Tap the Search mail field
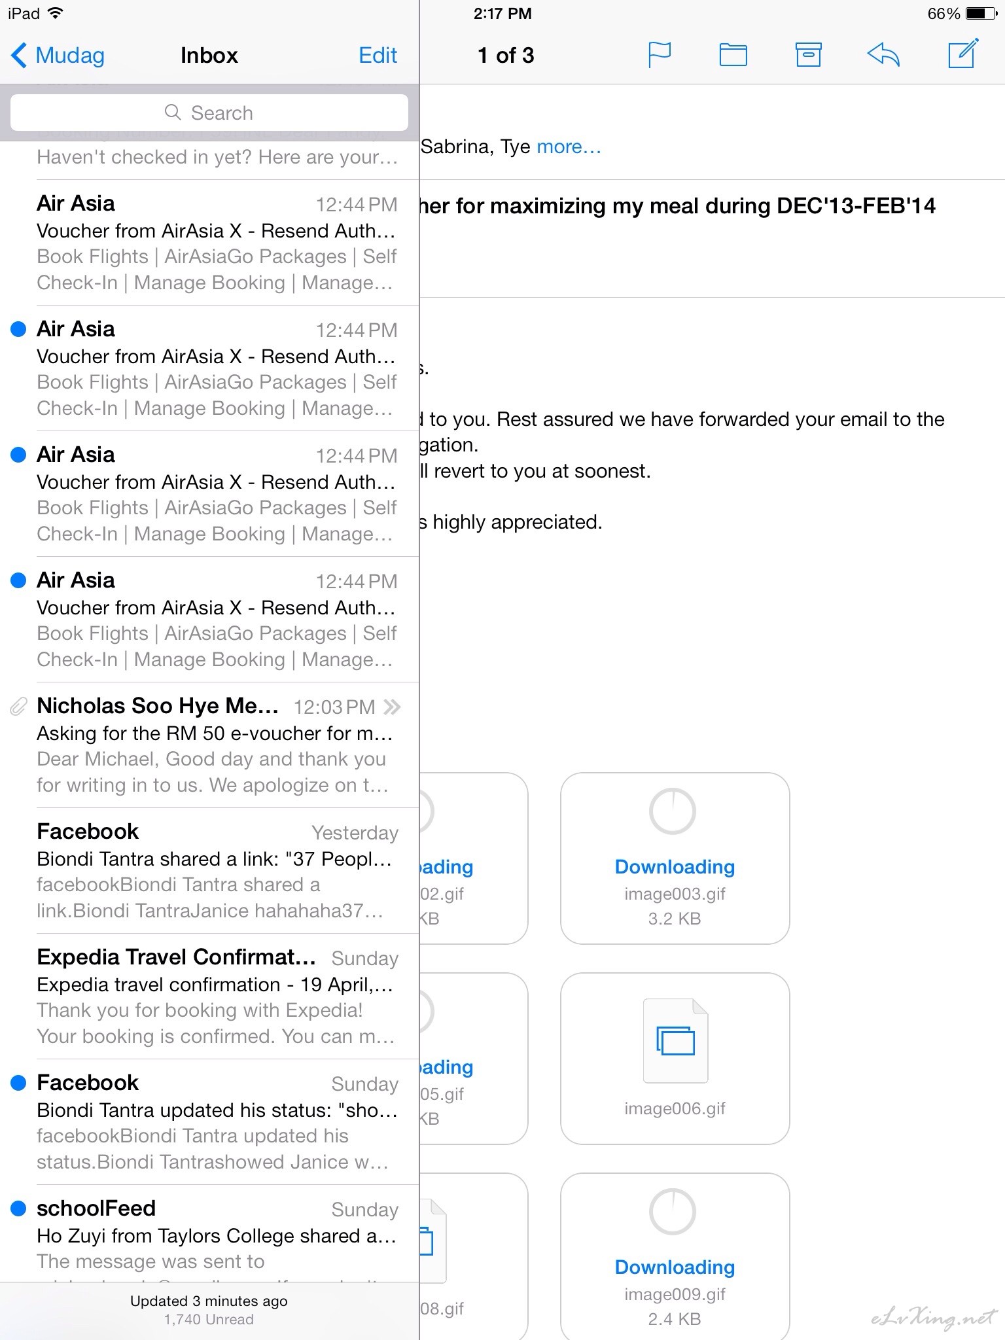 tap(209, 113)
